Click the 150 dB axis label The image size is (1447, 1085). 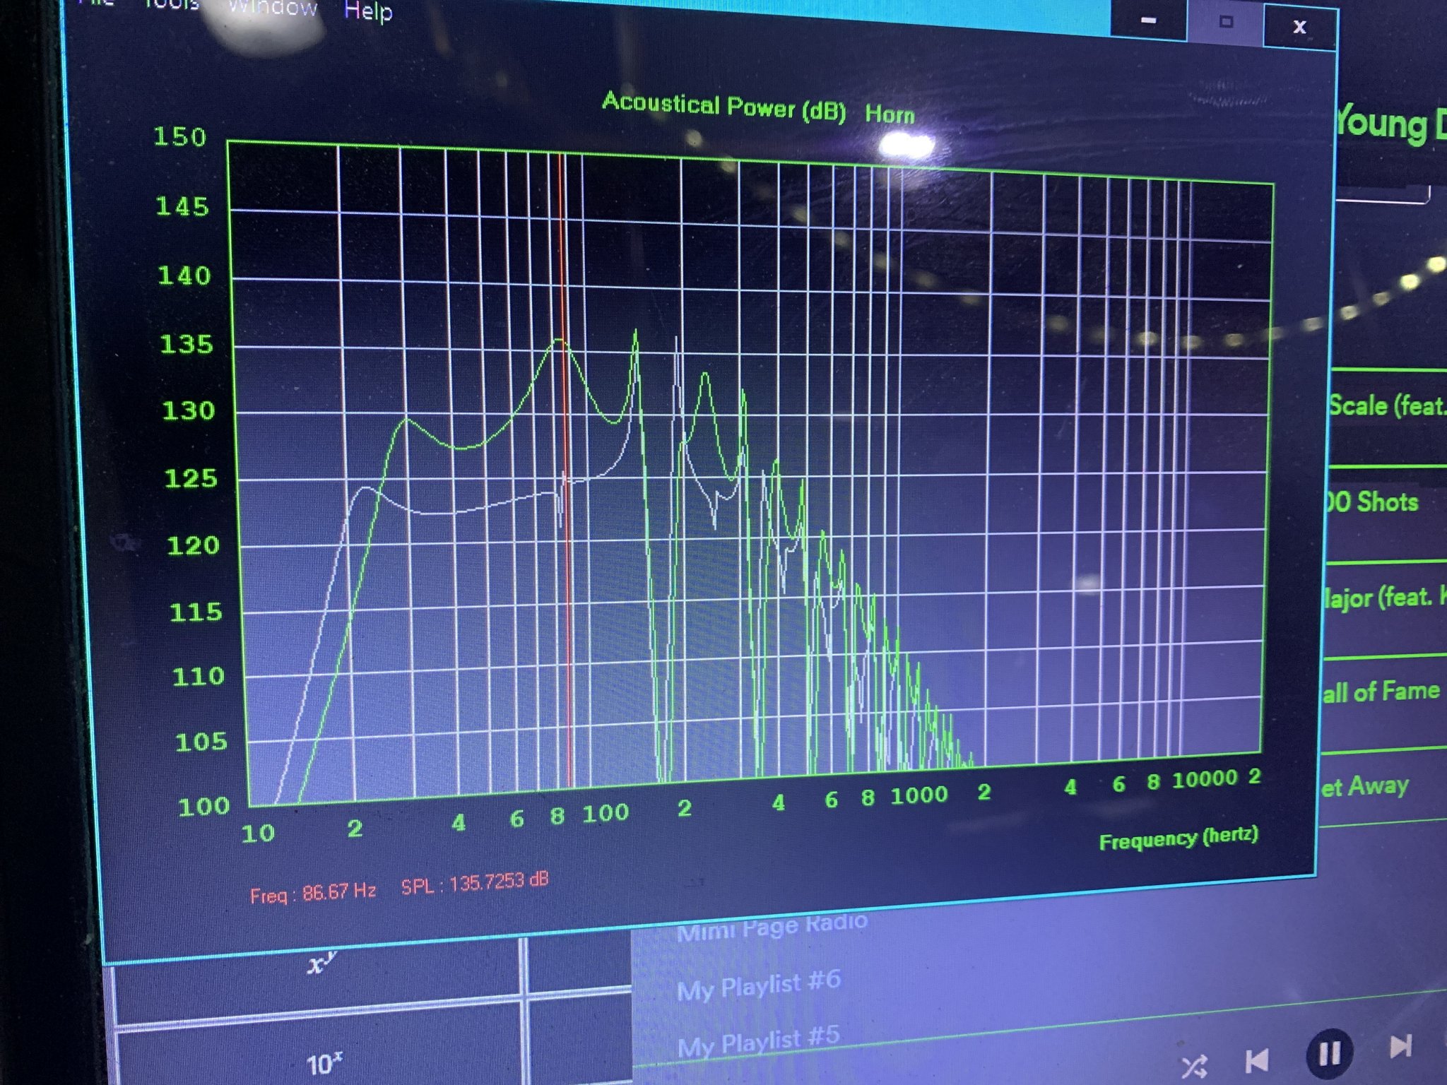click(179, 137)
